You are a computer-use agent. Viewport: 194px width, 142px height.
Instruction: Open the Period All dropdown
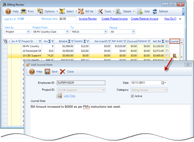(x=133, y=32)
